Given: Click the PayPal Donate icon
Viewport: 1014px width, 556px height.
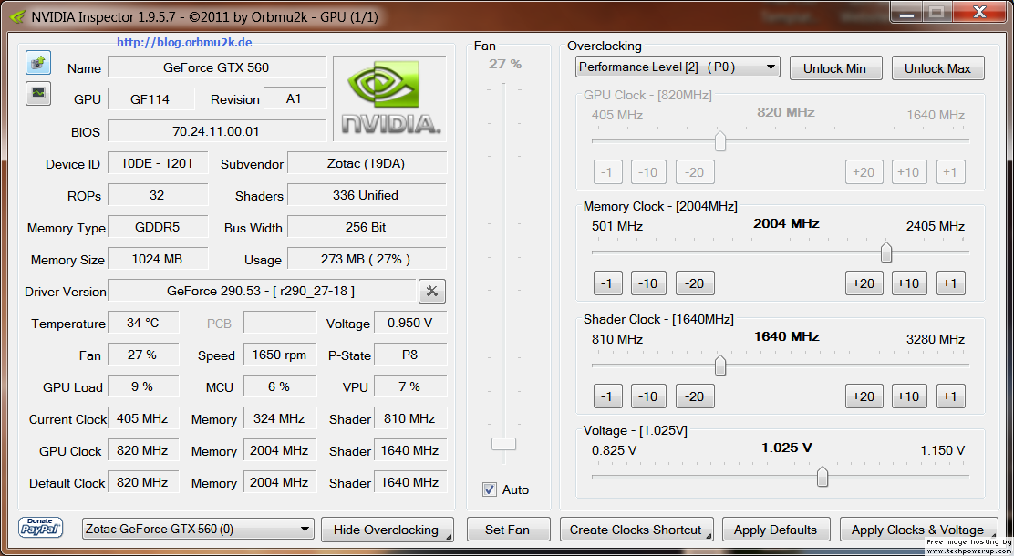Looking at the screenshot, I should pos(41,528).
